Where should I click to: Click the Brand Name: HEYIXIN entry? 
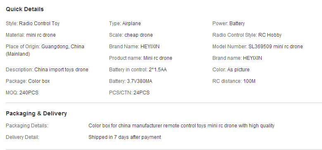[x=134, y=47]
